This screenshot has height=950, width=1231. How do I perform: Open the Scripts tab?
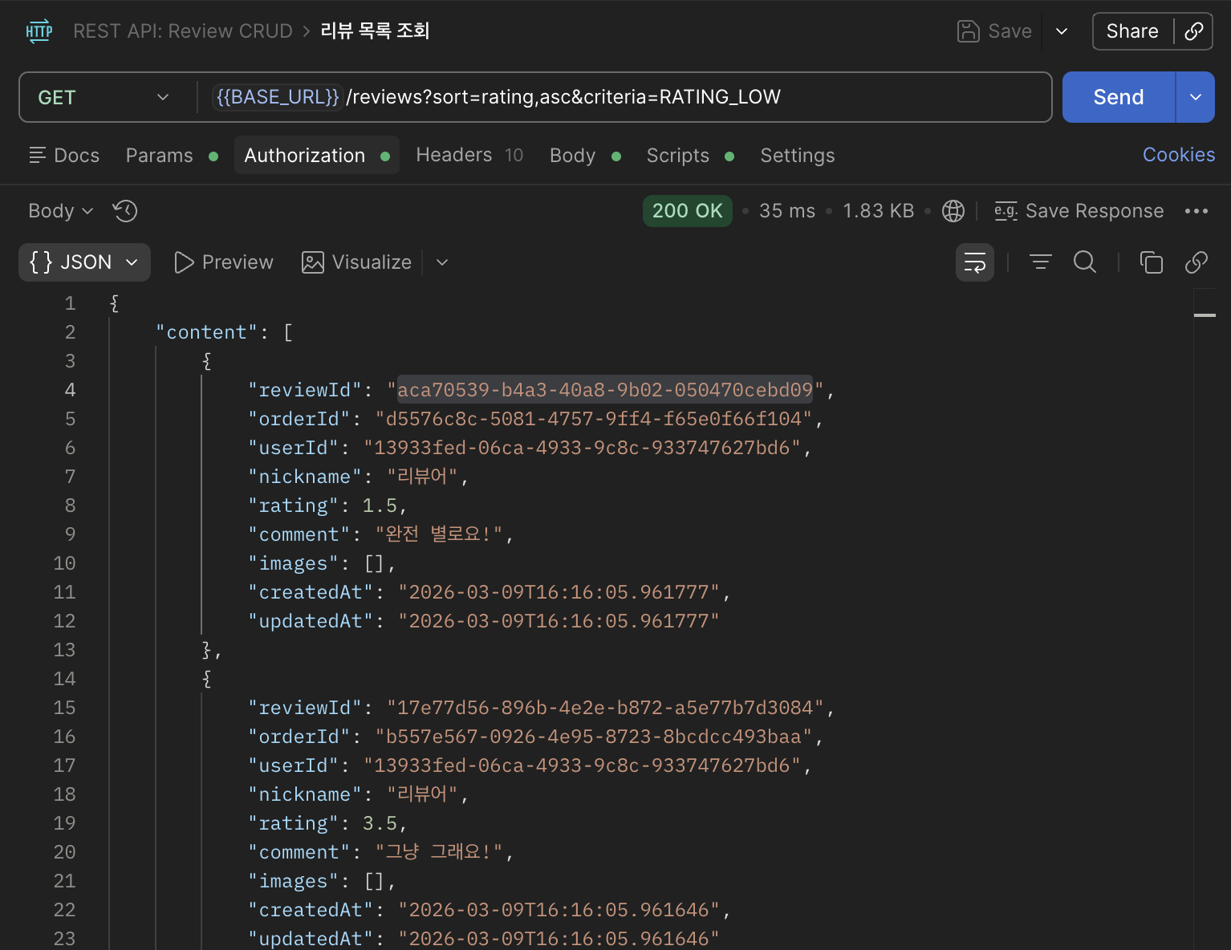click(690, 156)
